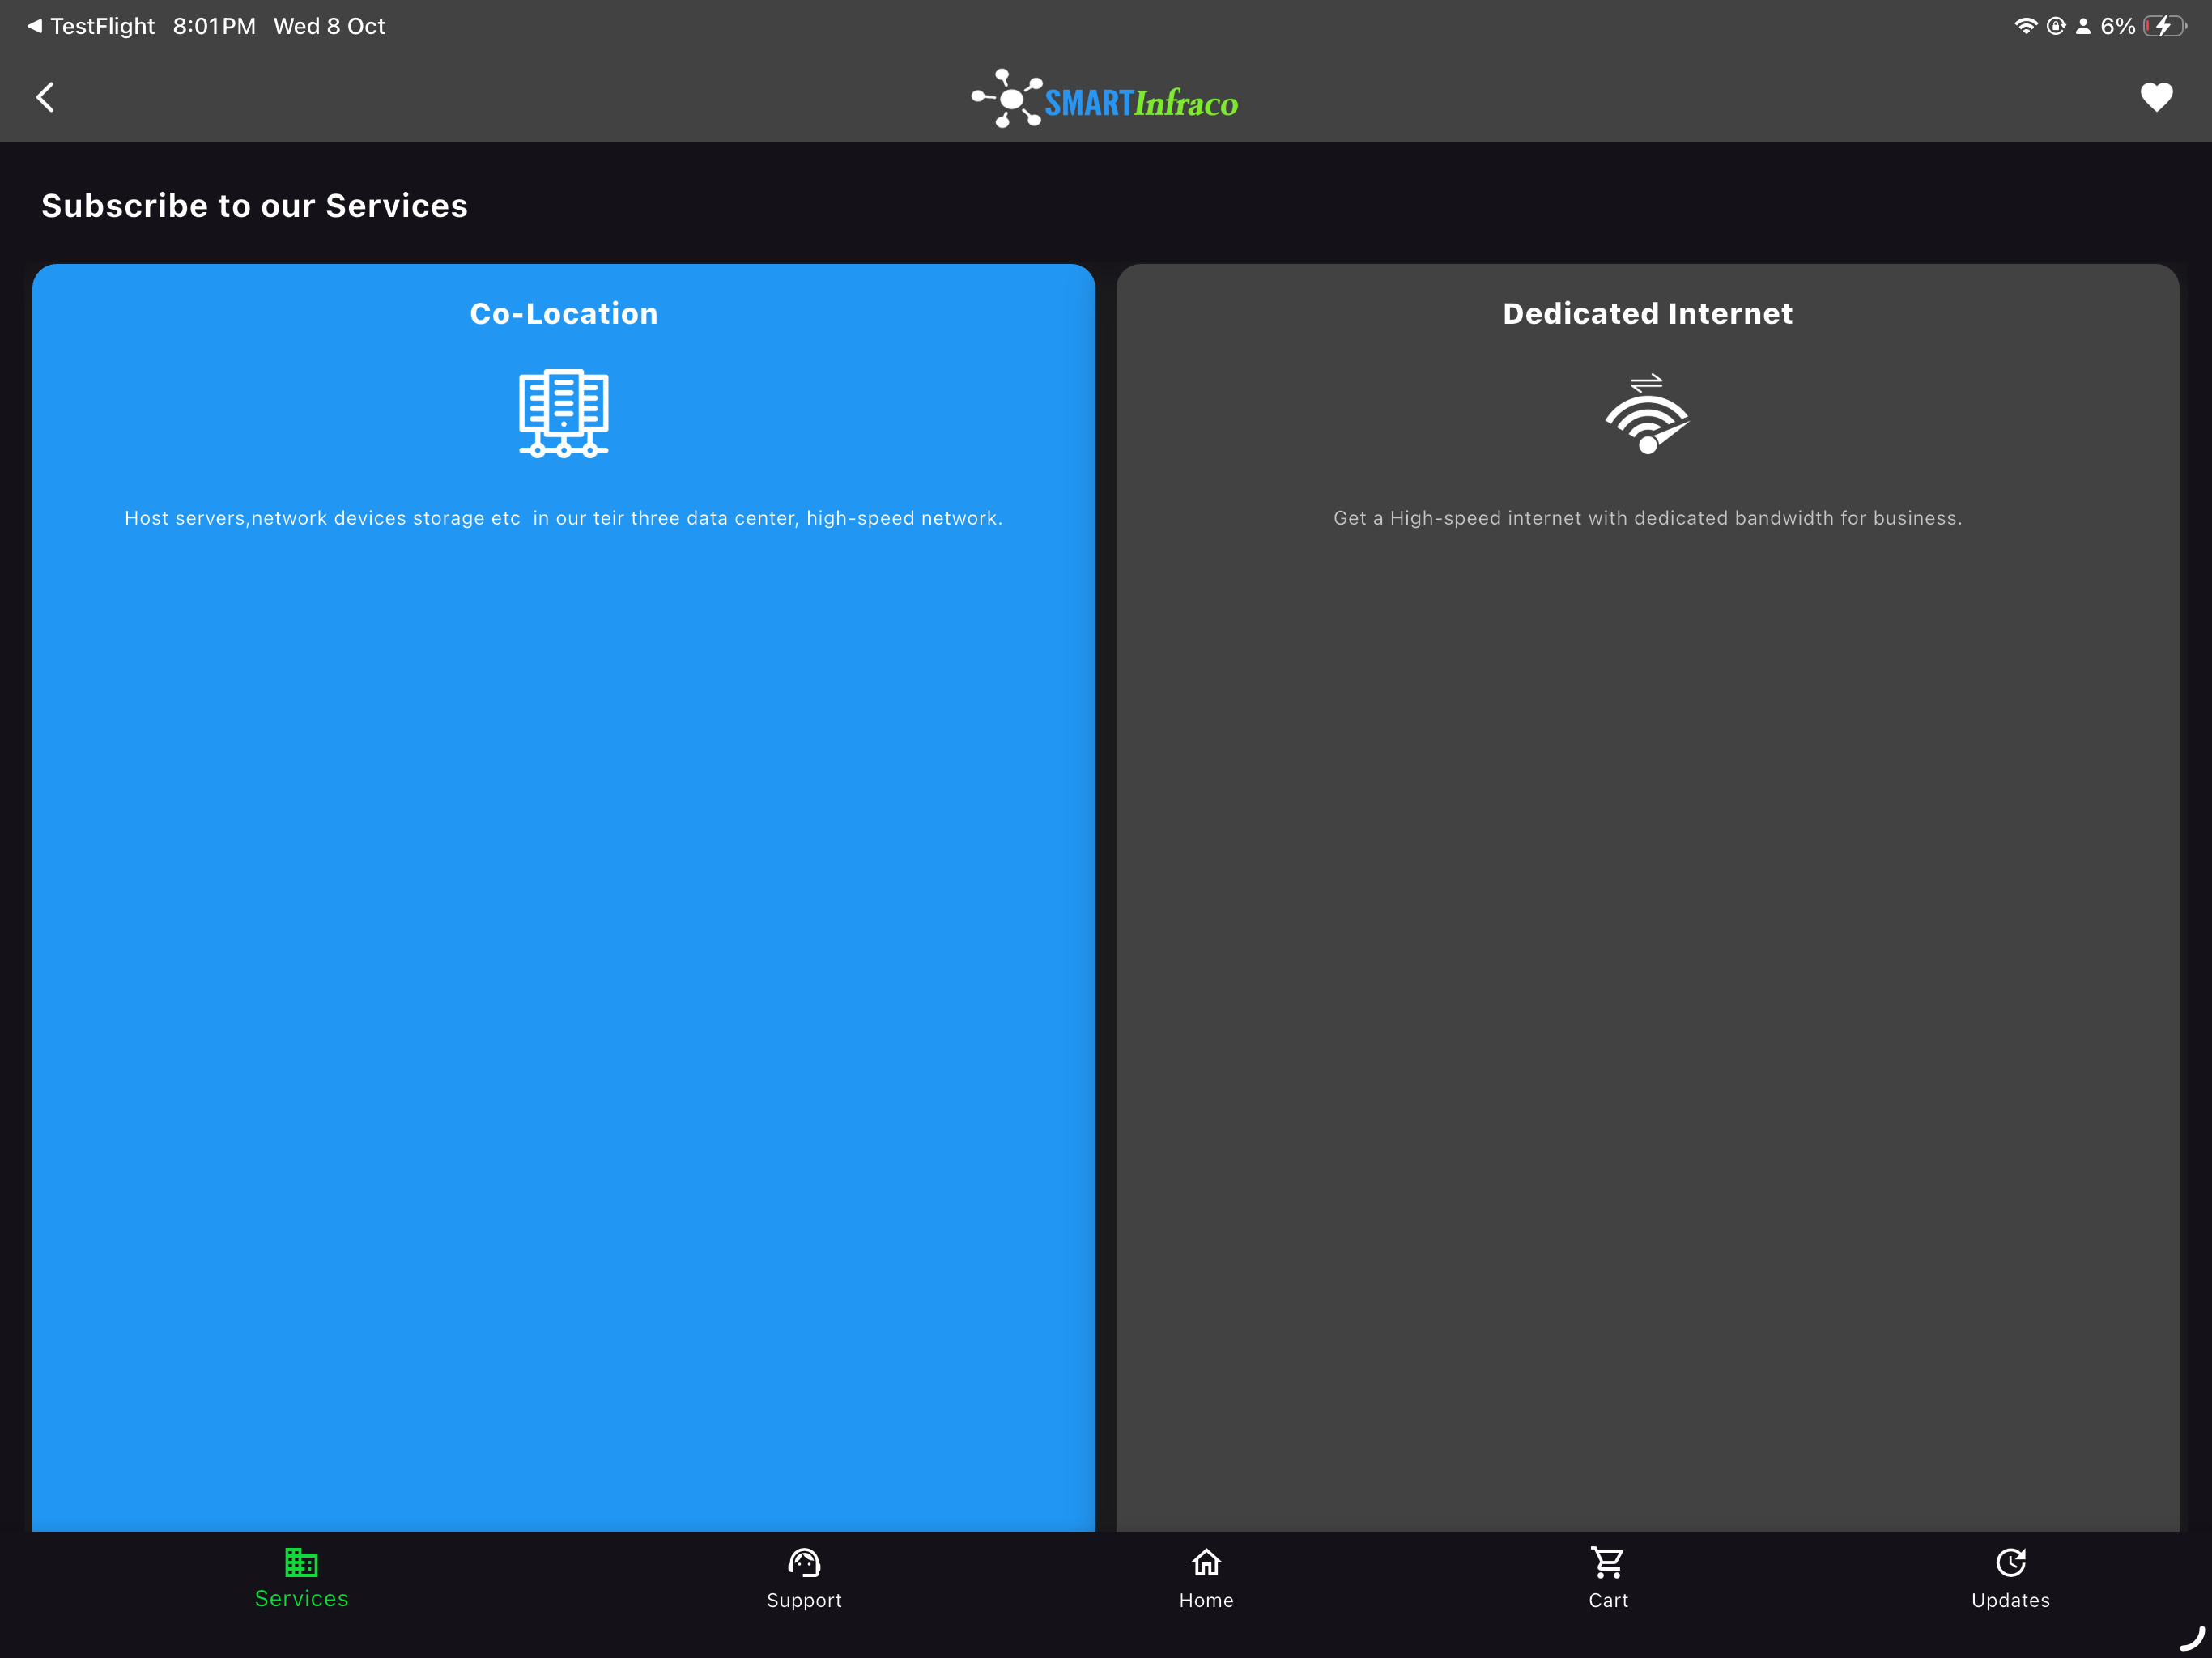
Task: Tap the back arrow in header
Action: pyautogui.click(x=45, y=97)
